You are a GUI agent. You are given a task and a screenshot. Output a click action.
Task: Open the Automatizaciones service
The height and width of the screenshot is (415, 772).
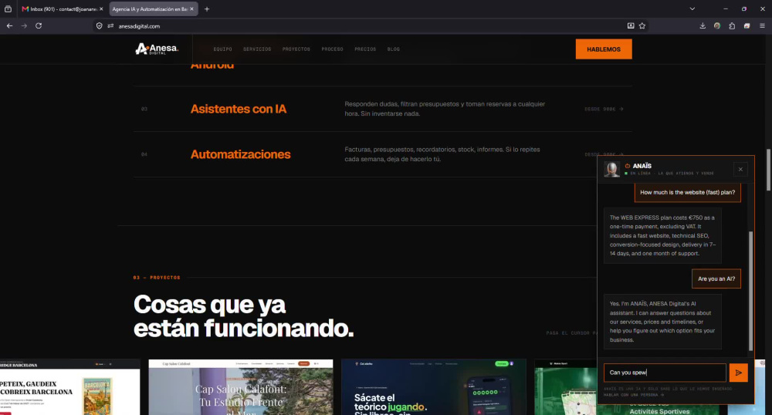click(240, 154)
